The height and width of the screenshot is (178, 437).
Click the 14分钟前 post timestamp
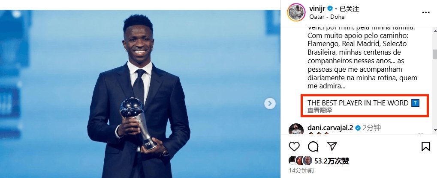(301, 170)
